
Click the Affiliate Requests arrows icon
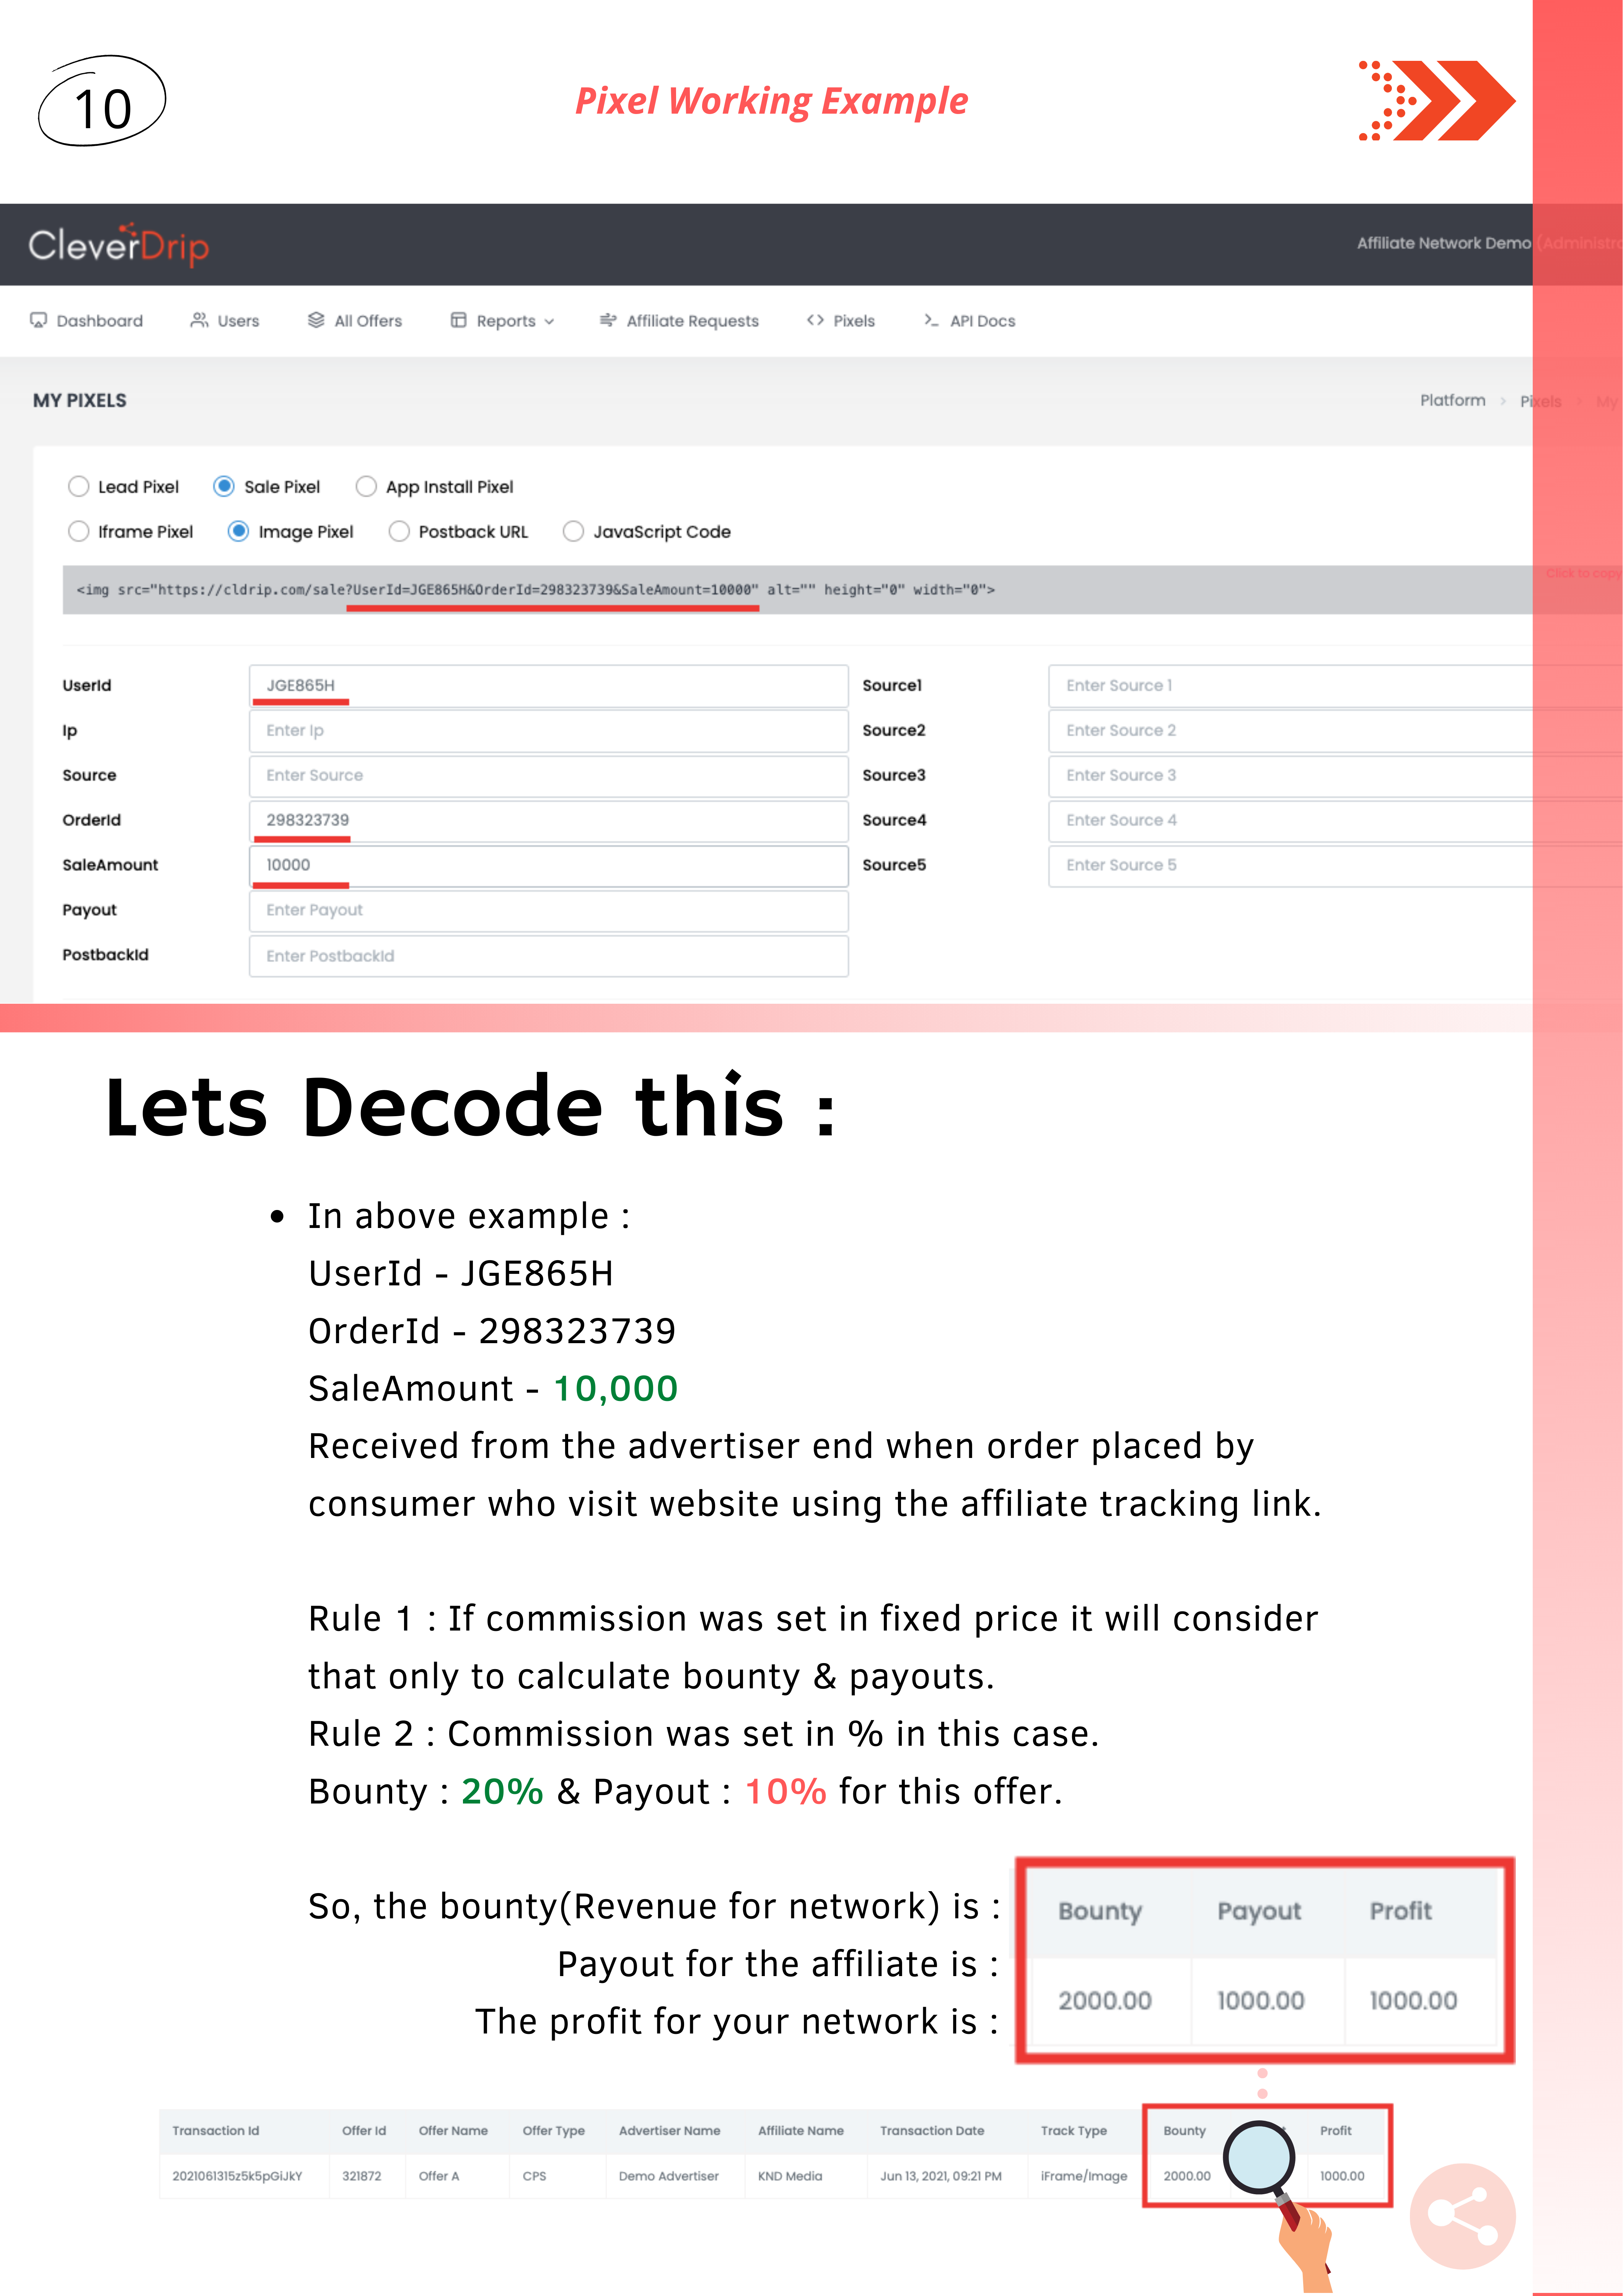coord(608,320)
